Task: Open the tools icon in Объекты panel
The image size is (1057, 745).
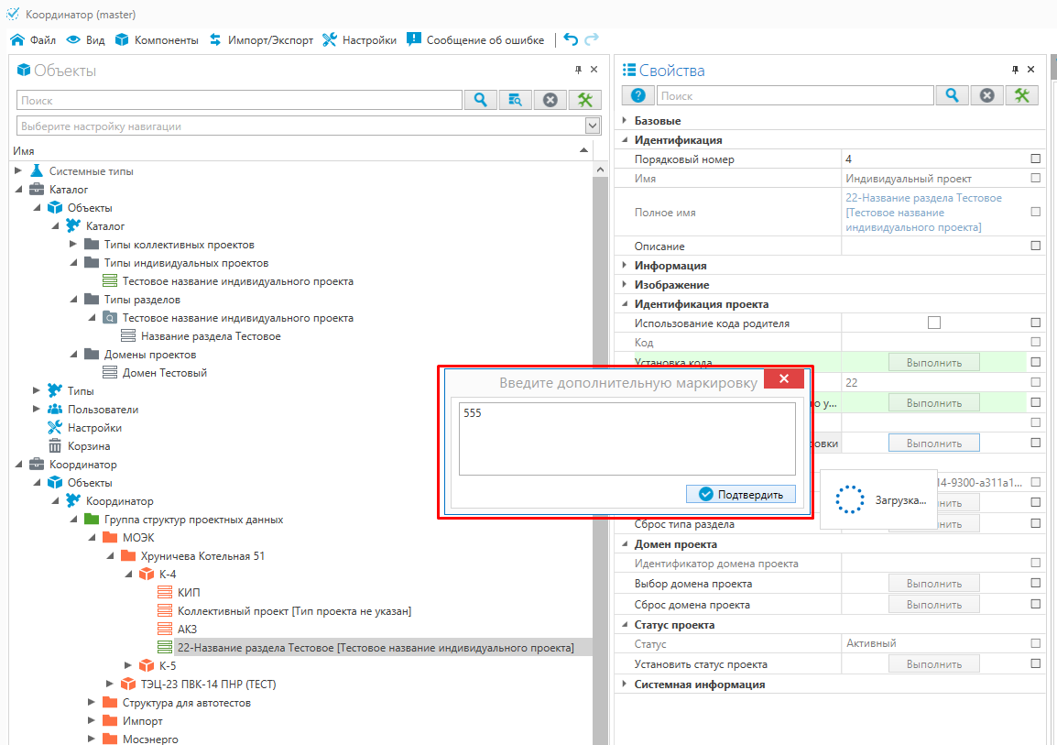Action: pos(585,100)
